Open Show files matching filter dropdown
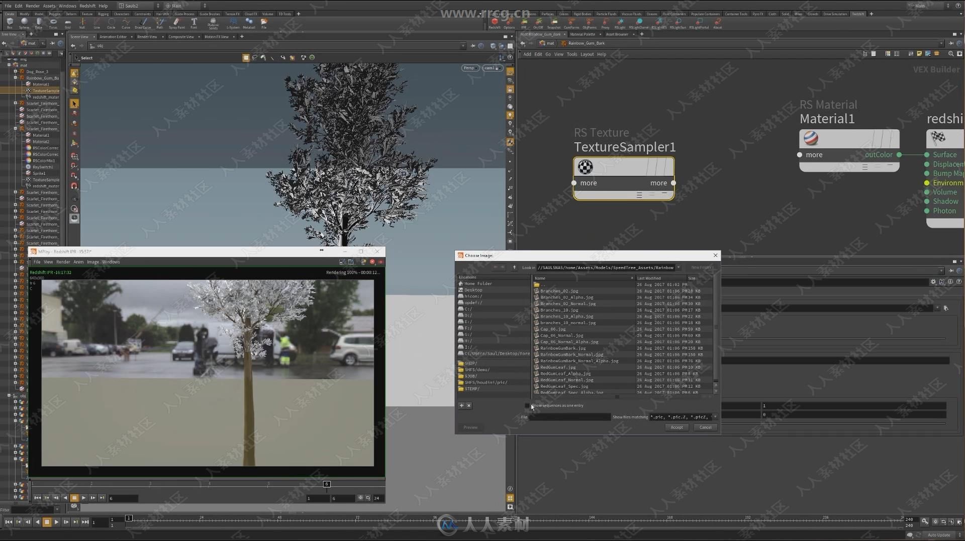Viewport: 965px width, 541px height. click(715, 417)
